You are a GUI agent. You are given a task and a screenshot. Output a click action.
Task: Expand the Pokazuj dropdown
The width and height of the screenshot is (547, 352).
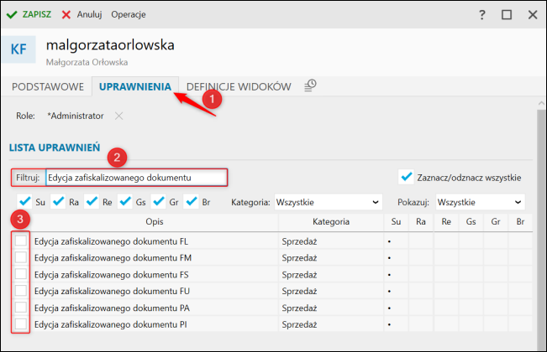point(481,202)
